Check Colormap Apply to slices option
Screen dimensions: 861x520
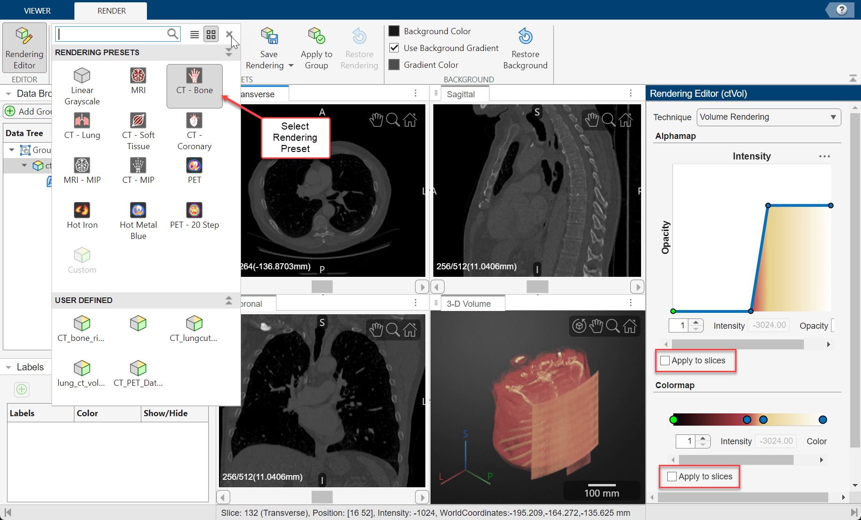tap(672, 477)
